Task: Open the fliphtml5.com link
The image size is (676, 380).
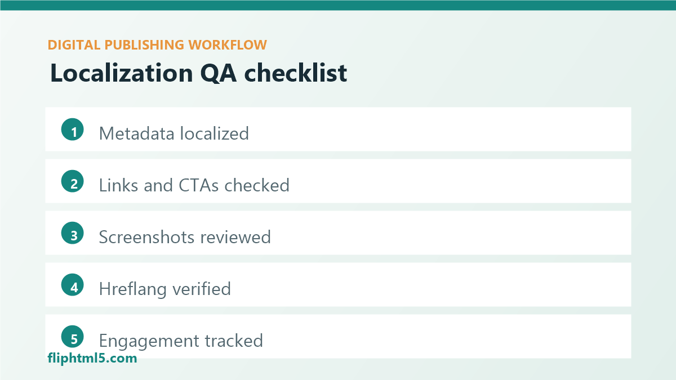Action: tap(92, 358)
